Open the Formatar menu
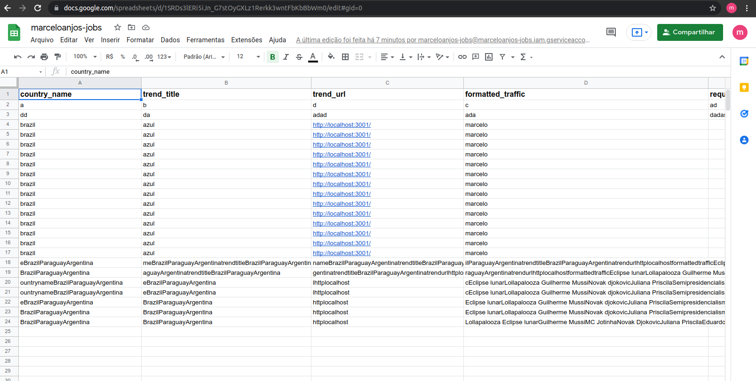The height and width of the screenshot is (381, 756). pyautogui.click(x=140, y=40)
